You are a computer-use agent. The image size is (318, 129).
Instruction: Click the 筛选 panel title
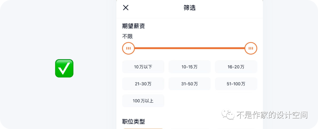coord(190,8)
